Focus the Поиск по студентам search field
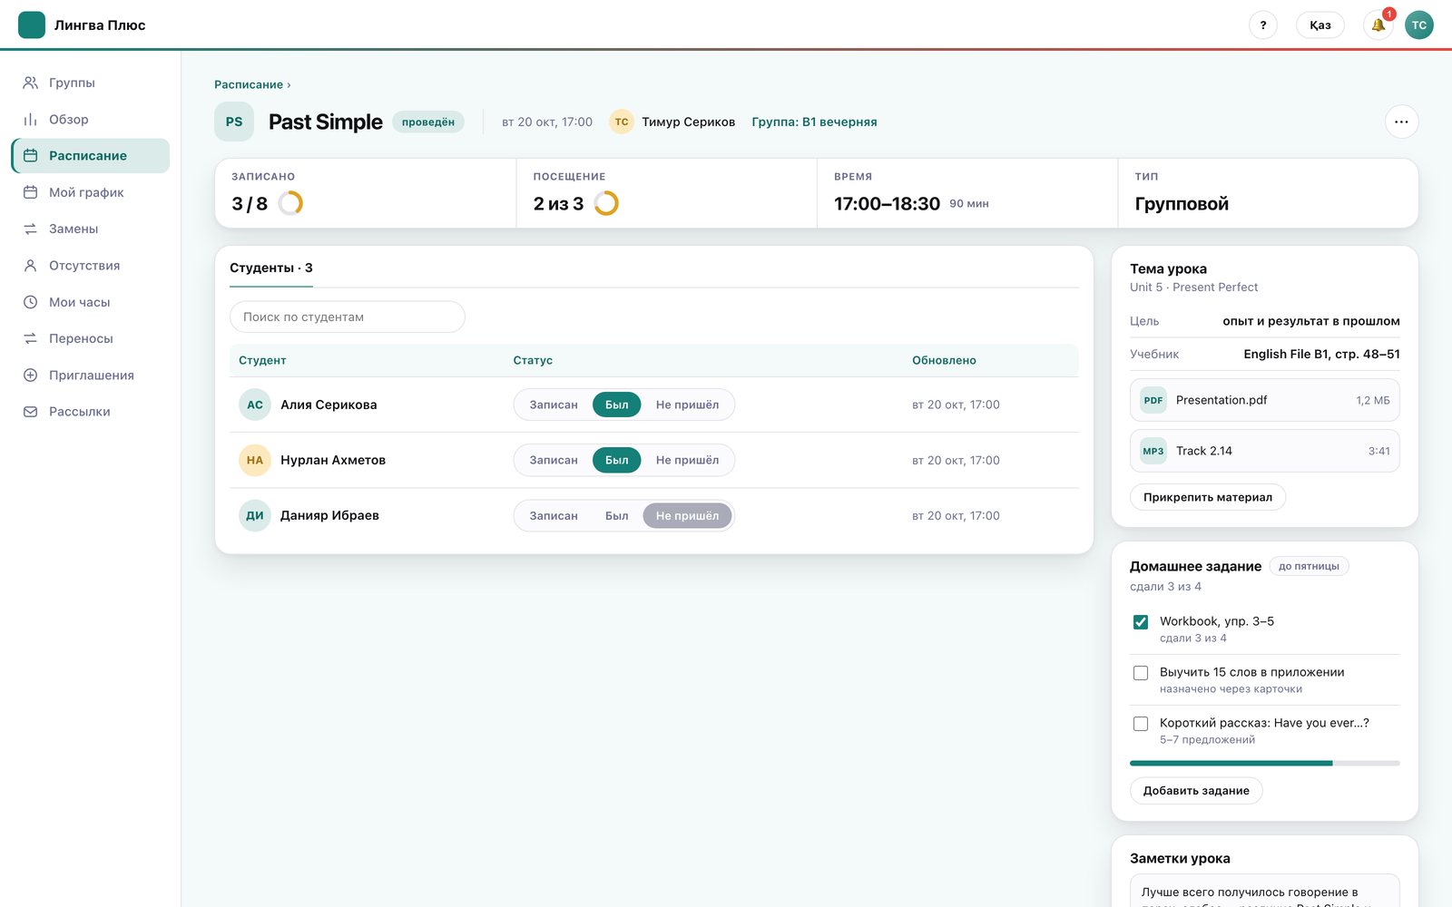The height and width of the screenshot is (907, 1452). tap(348, 317)
